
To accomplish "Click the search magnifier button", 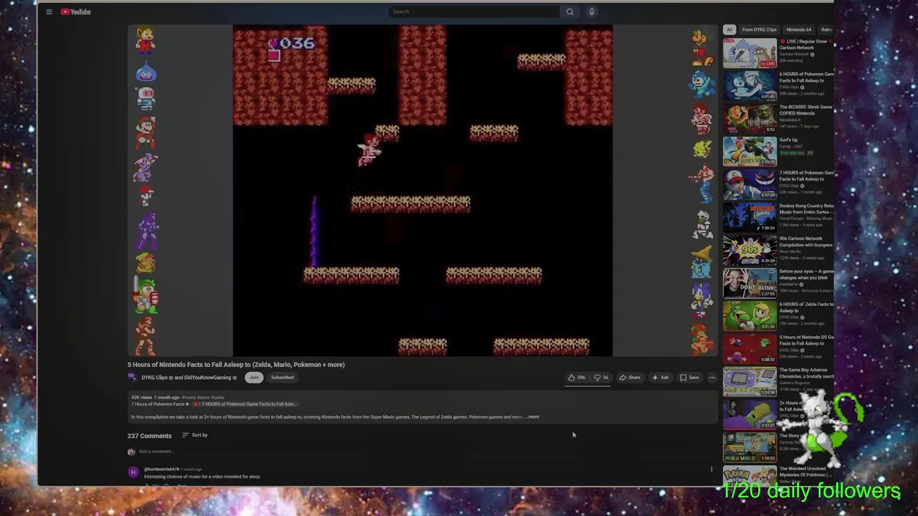I will pos(570,11).
